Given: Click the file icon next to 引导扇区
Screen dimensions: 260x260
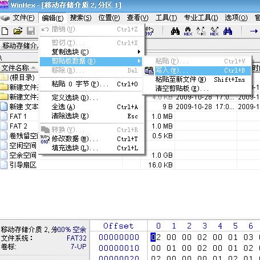Looking at the screenshot, I should point(4,165).
